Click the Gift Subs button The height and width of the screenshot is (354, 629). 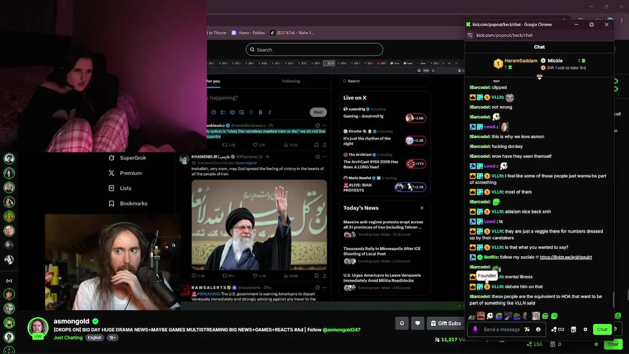(x=446, y=323)
